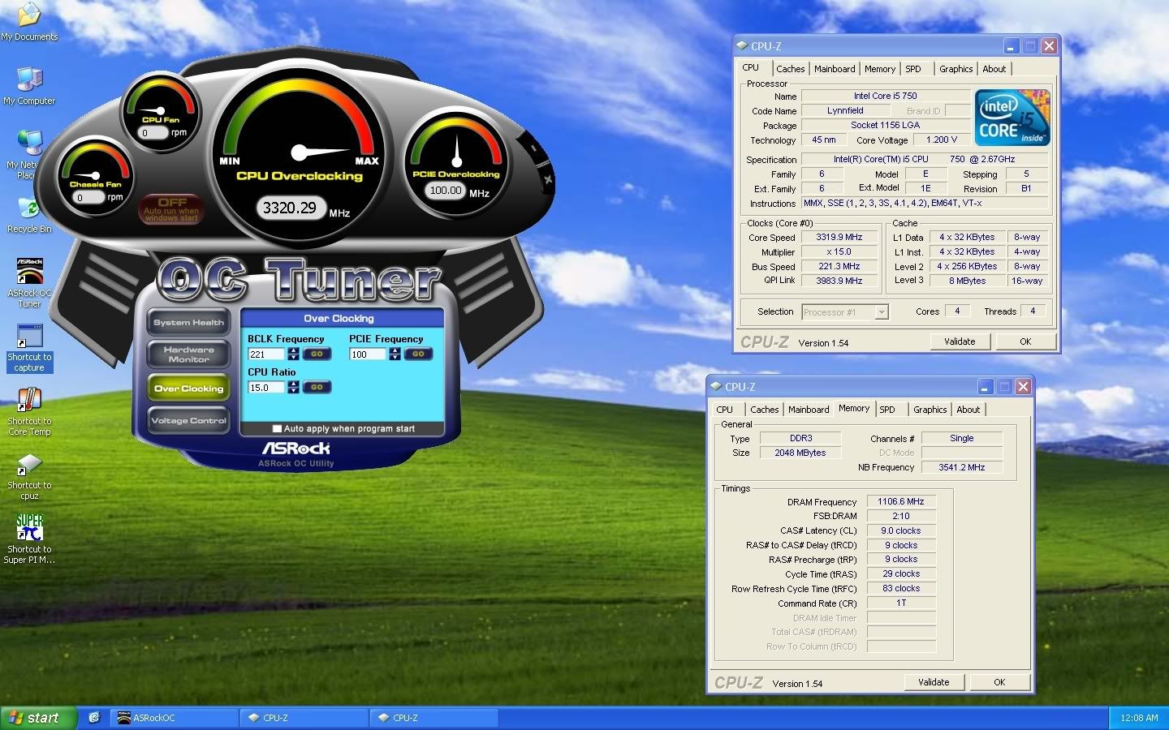Open SPD tab in top CPU-Z window

pyautogui.click(x=913, y=69)
